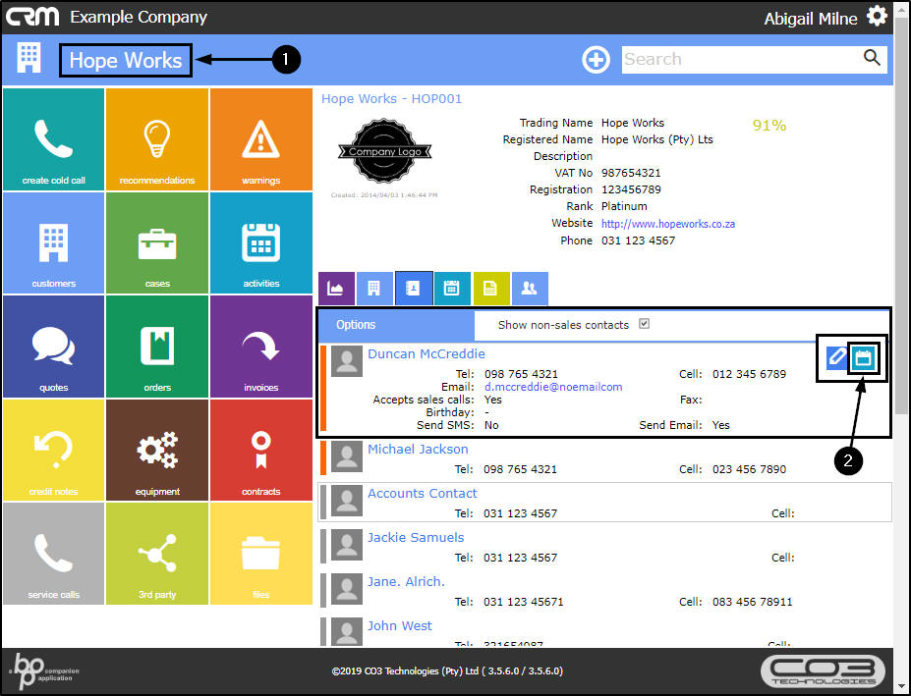Click the CRM logo in the header

point(32,17)
